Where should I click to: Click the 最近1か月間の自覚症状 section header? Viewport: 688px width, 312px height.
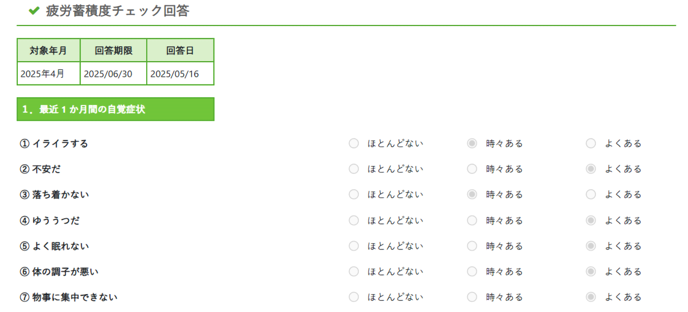[115, 109]
